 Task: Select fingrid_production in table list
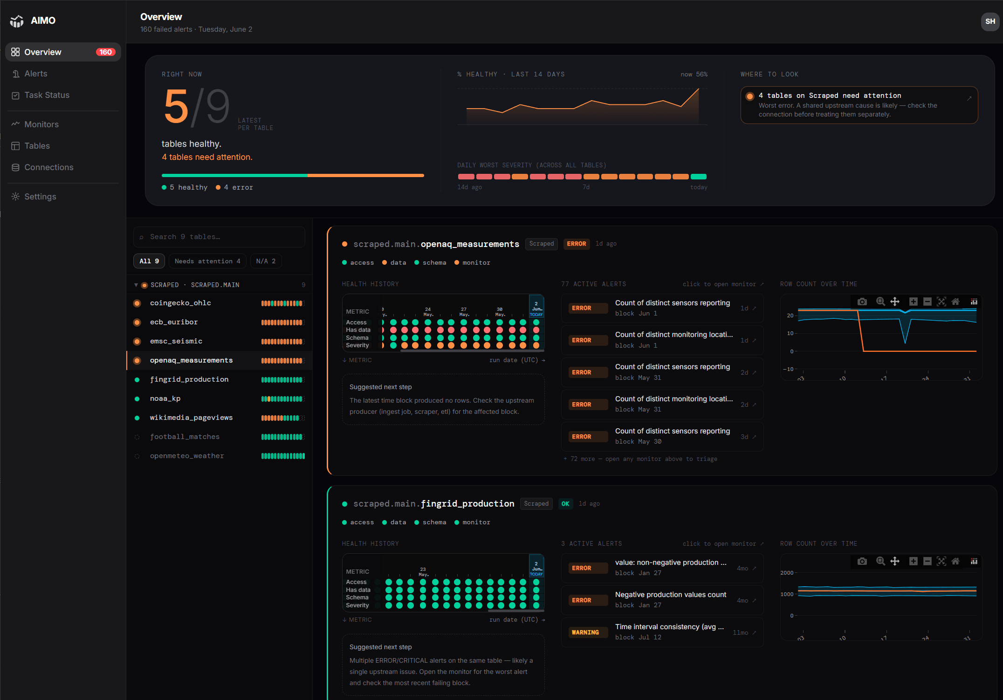coord(220,380)
